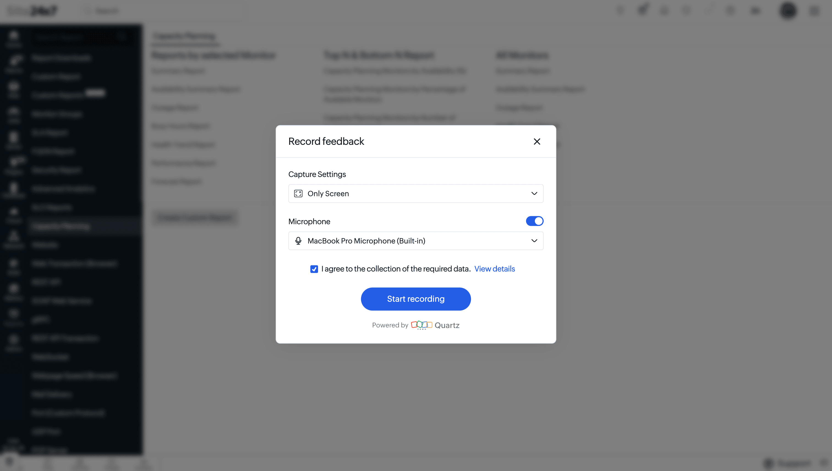The image size is (832, 471).
Task: Select the Capacity Planning tab heading
Action: click(184, 36)
